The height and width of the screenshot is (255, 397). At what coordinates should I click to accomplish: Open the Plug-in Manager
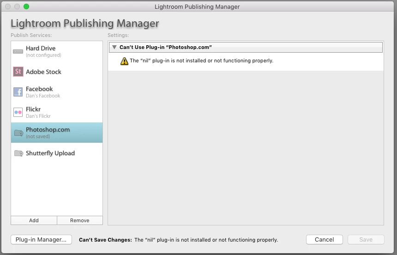41,240
